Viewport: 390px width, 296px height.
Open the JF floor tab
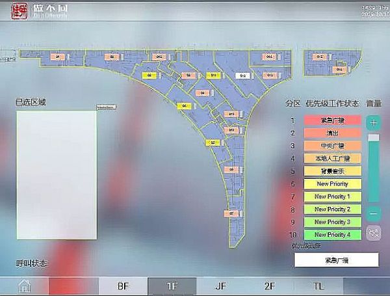(221, 286)
